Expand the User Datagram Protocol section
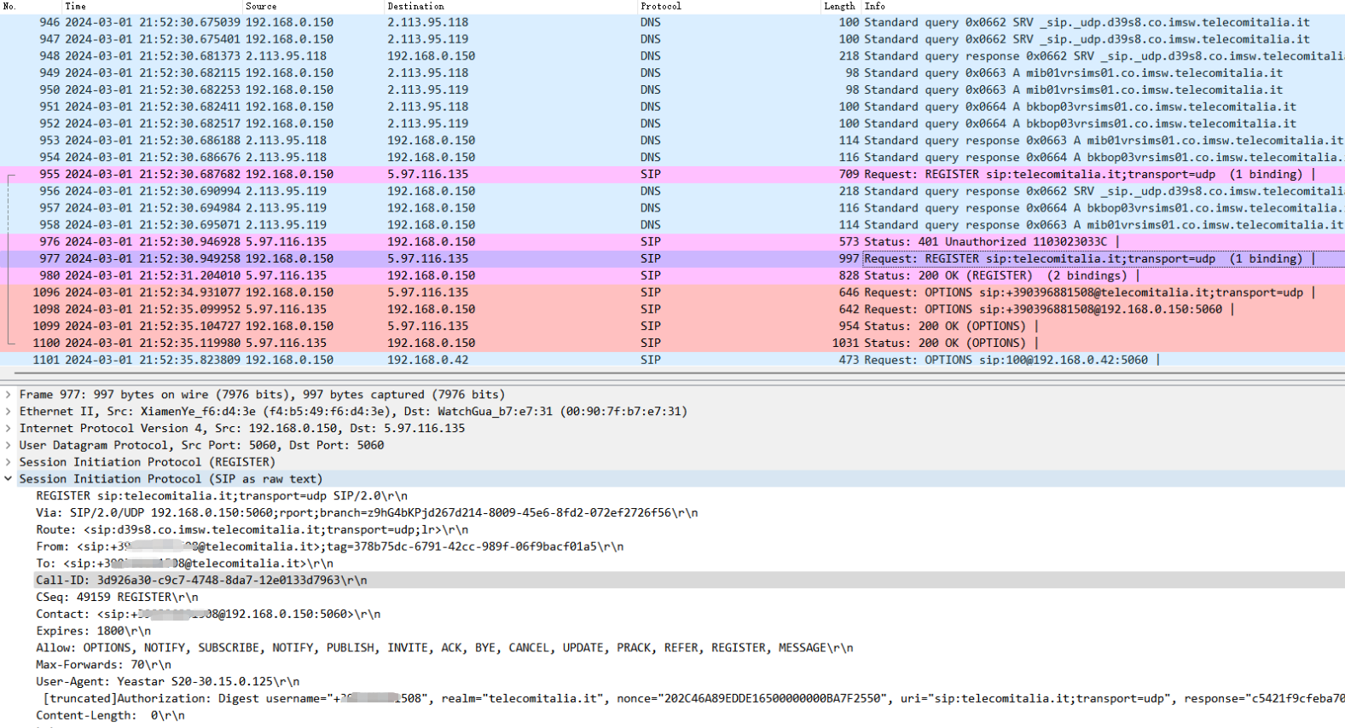This screenshot has height=728, width=1345. [9, 445]
